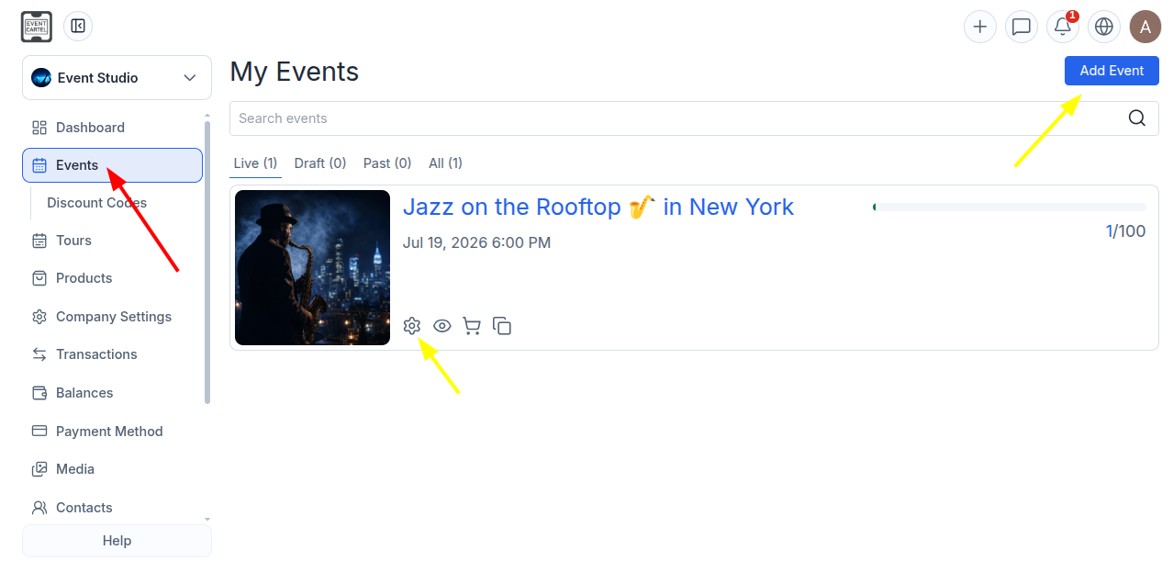
Task: Open the user avatar menu
Action: (1145, 27)
